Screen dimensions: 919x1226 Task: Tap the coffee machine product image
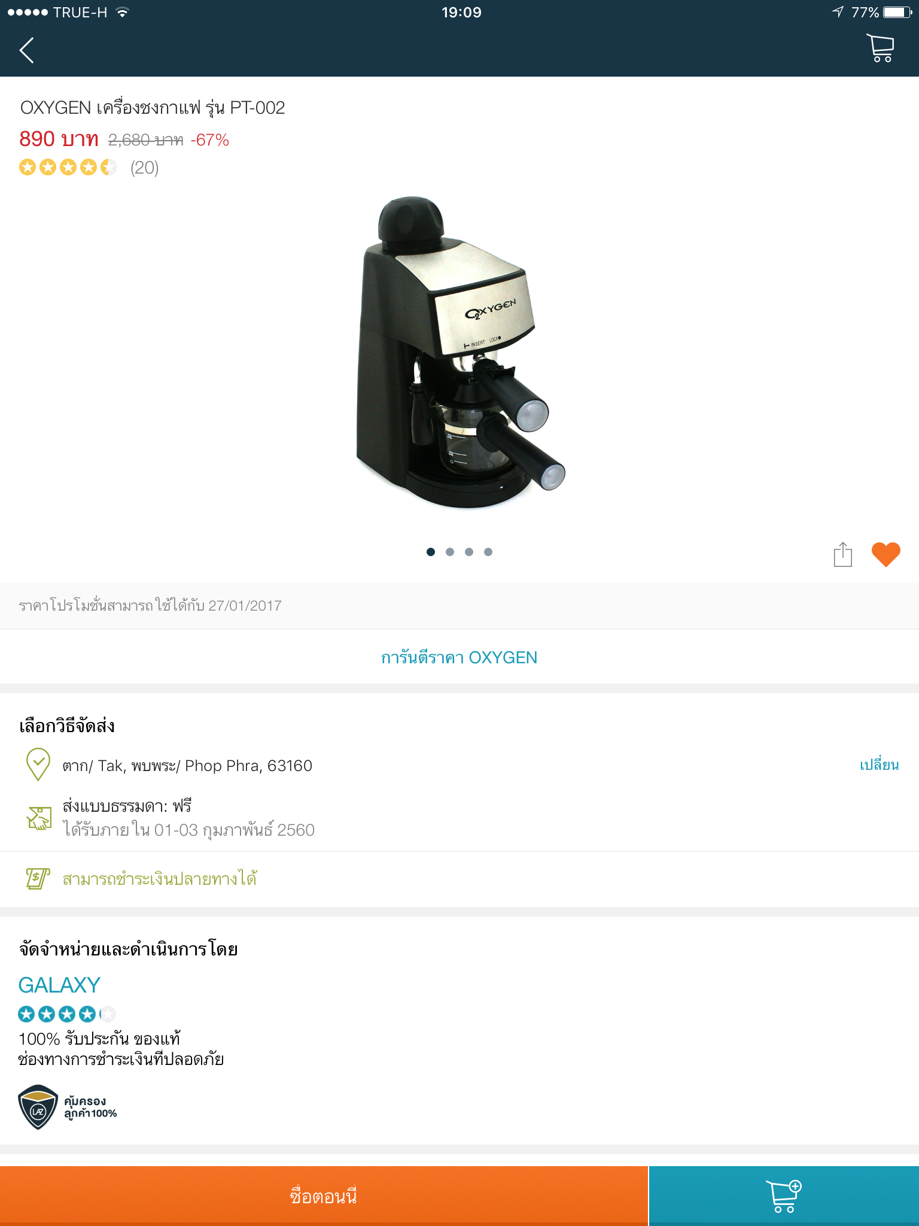click(459, 353)
